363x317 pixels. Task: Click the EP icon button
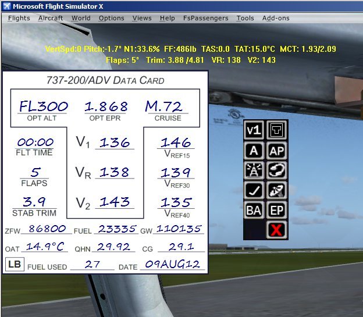tap(277, 210)
